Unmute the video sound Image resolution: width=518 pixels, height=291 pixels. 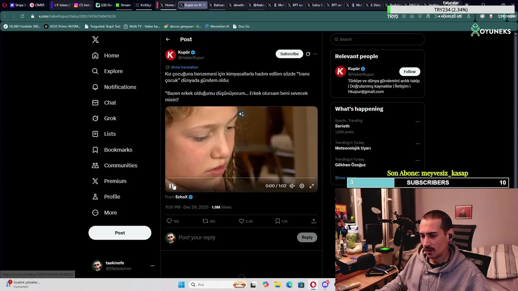(292, 186)
